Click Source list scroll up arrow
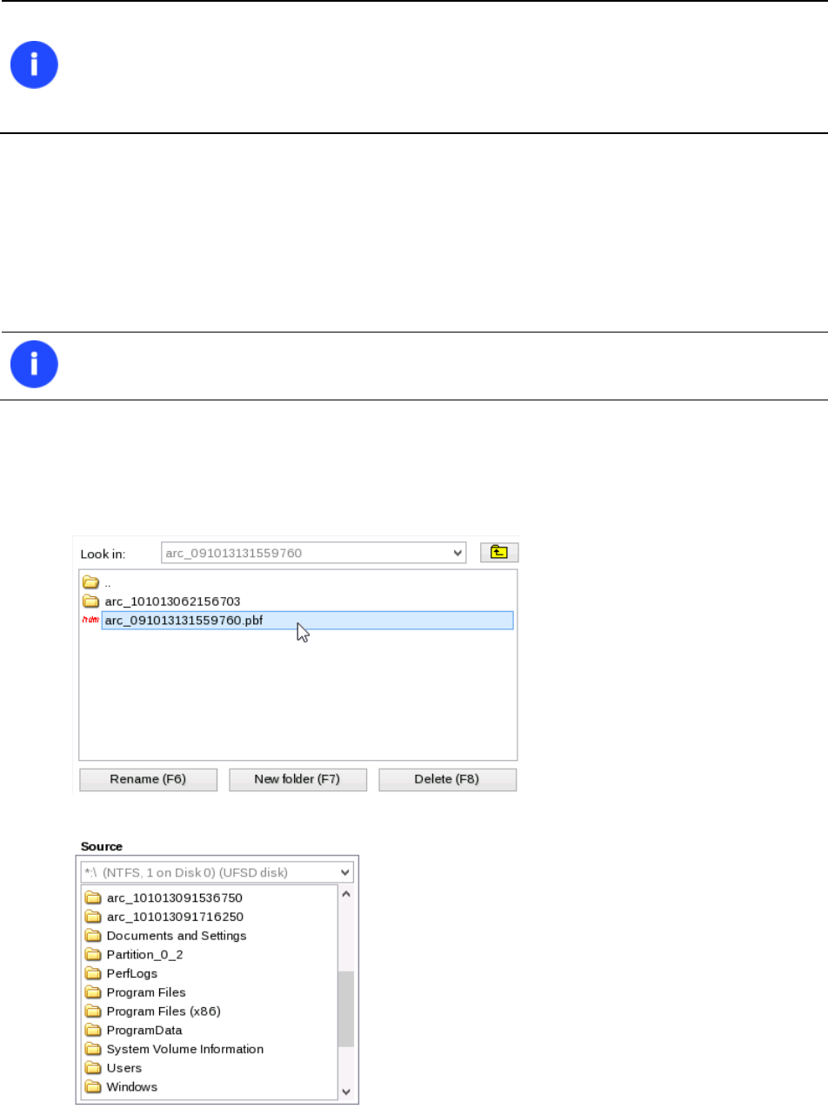 pos(345,894)
